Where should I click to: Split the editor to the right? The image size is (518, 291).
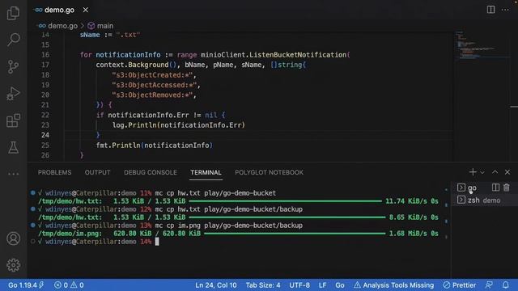[491, 10]
